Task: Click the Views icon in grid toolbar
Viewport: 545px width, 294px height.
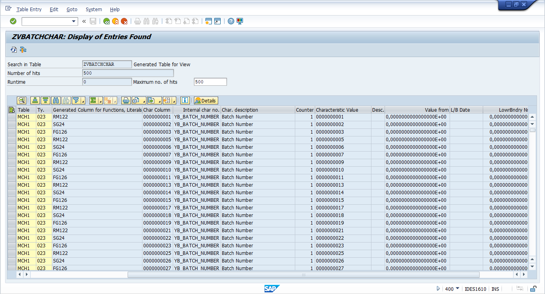Action: pos(136,101)
